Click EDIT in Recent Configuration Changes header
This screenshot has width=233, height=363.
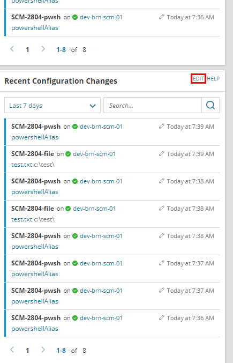pyautogui.click(x=198, y=79)
